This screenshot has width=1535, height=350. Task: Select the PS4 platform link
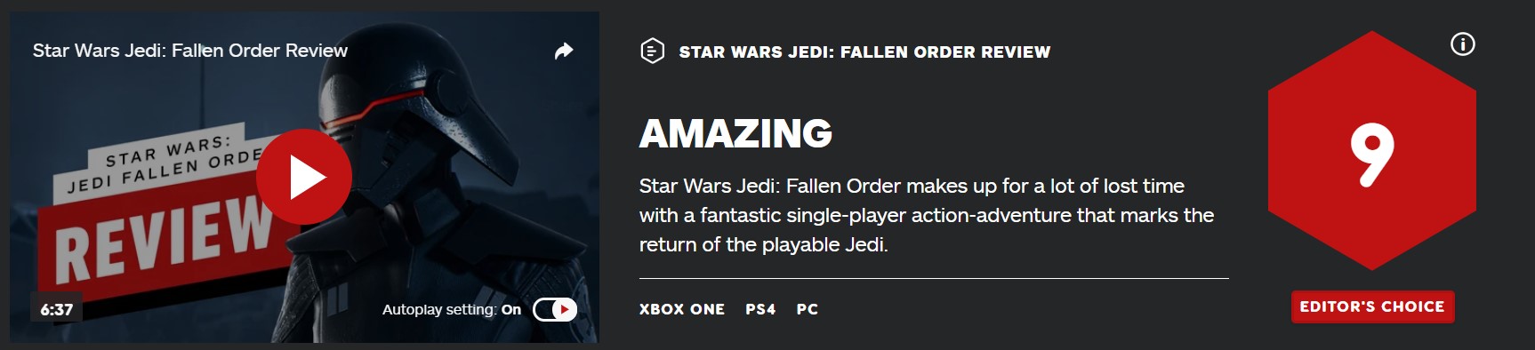pyautogui.click(x=760, y=309)
